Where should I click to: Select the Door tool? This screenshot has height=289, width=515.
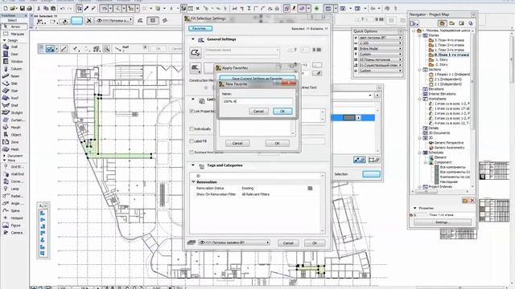14,54
